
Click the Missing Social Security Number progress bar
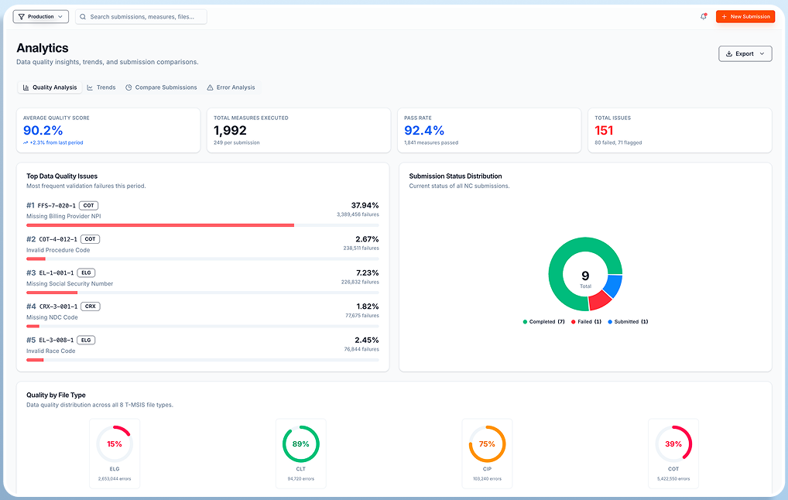pos(203,293)
